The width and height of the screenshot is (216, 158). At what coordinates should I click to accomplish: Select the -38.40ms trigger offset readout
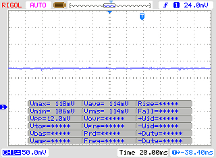192,153
